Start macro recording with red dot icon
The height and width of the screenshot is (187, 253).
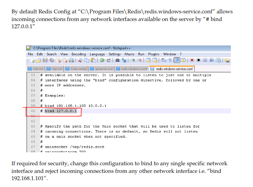[x=192, y=60]
